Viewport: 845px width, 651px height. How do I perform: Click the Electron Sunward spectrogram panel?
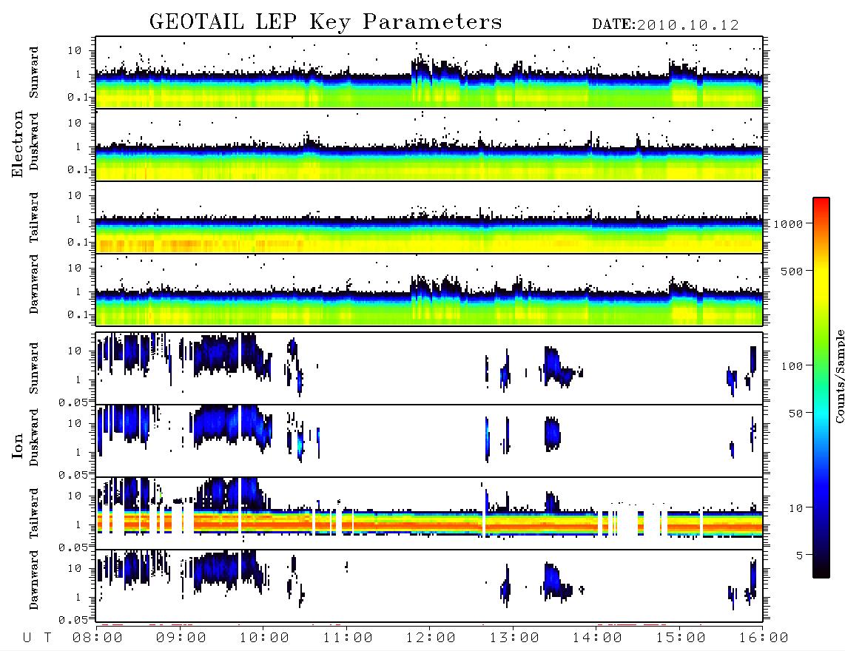tap(429, 72)
